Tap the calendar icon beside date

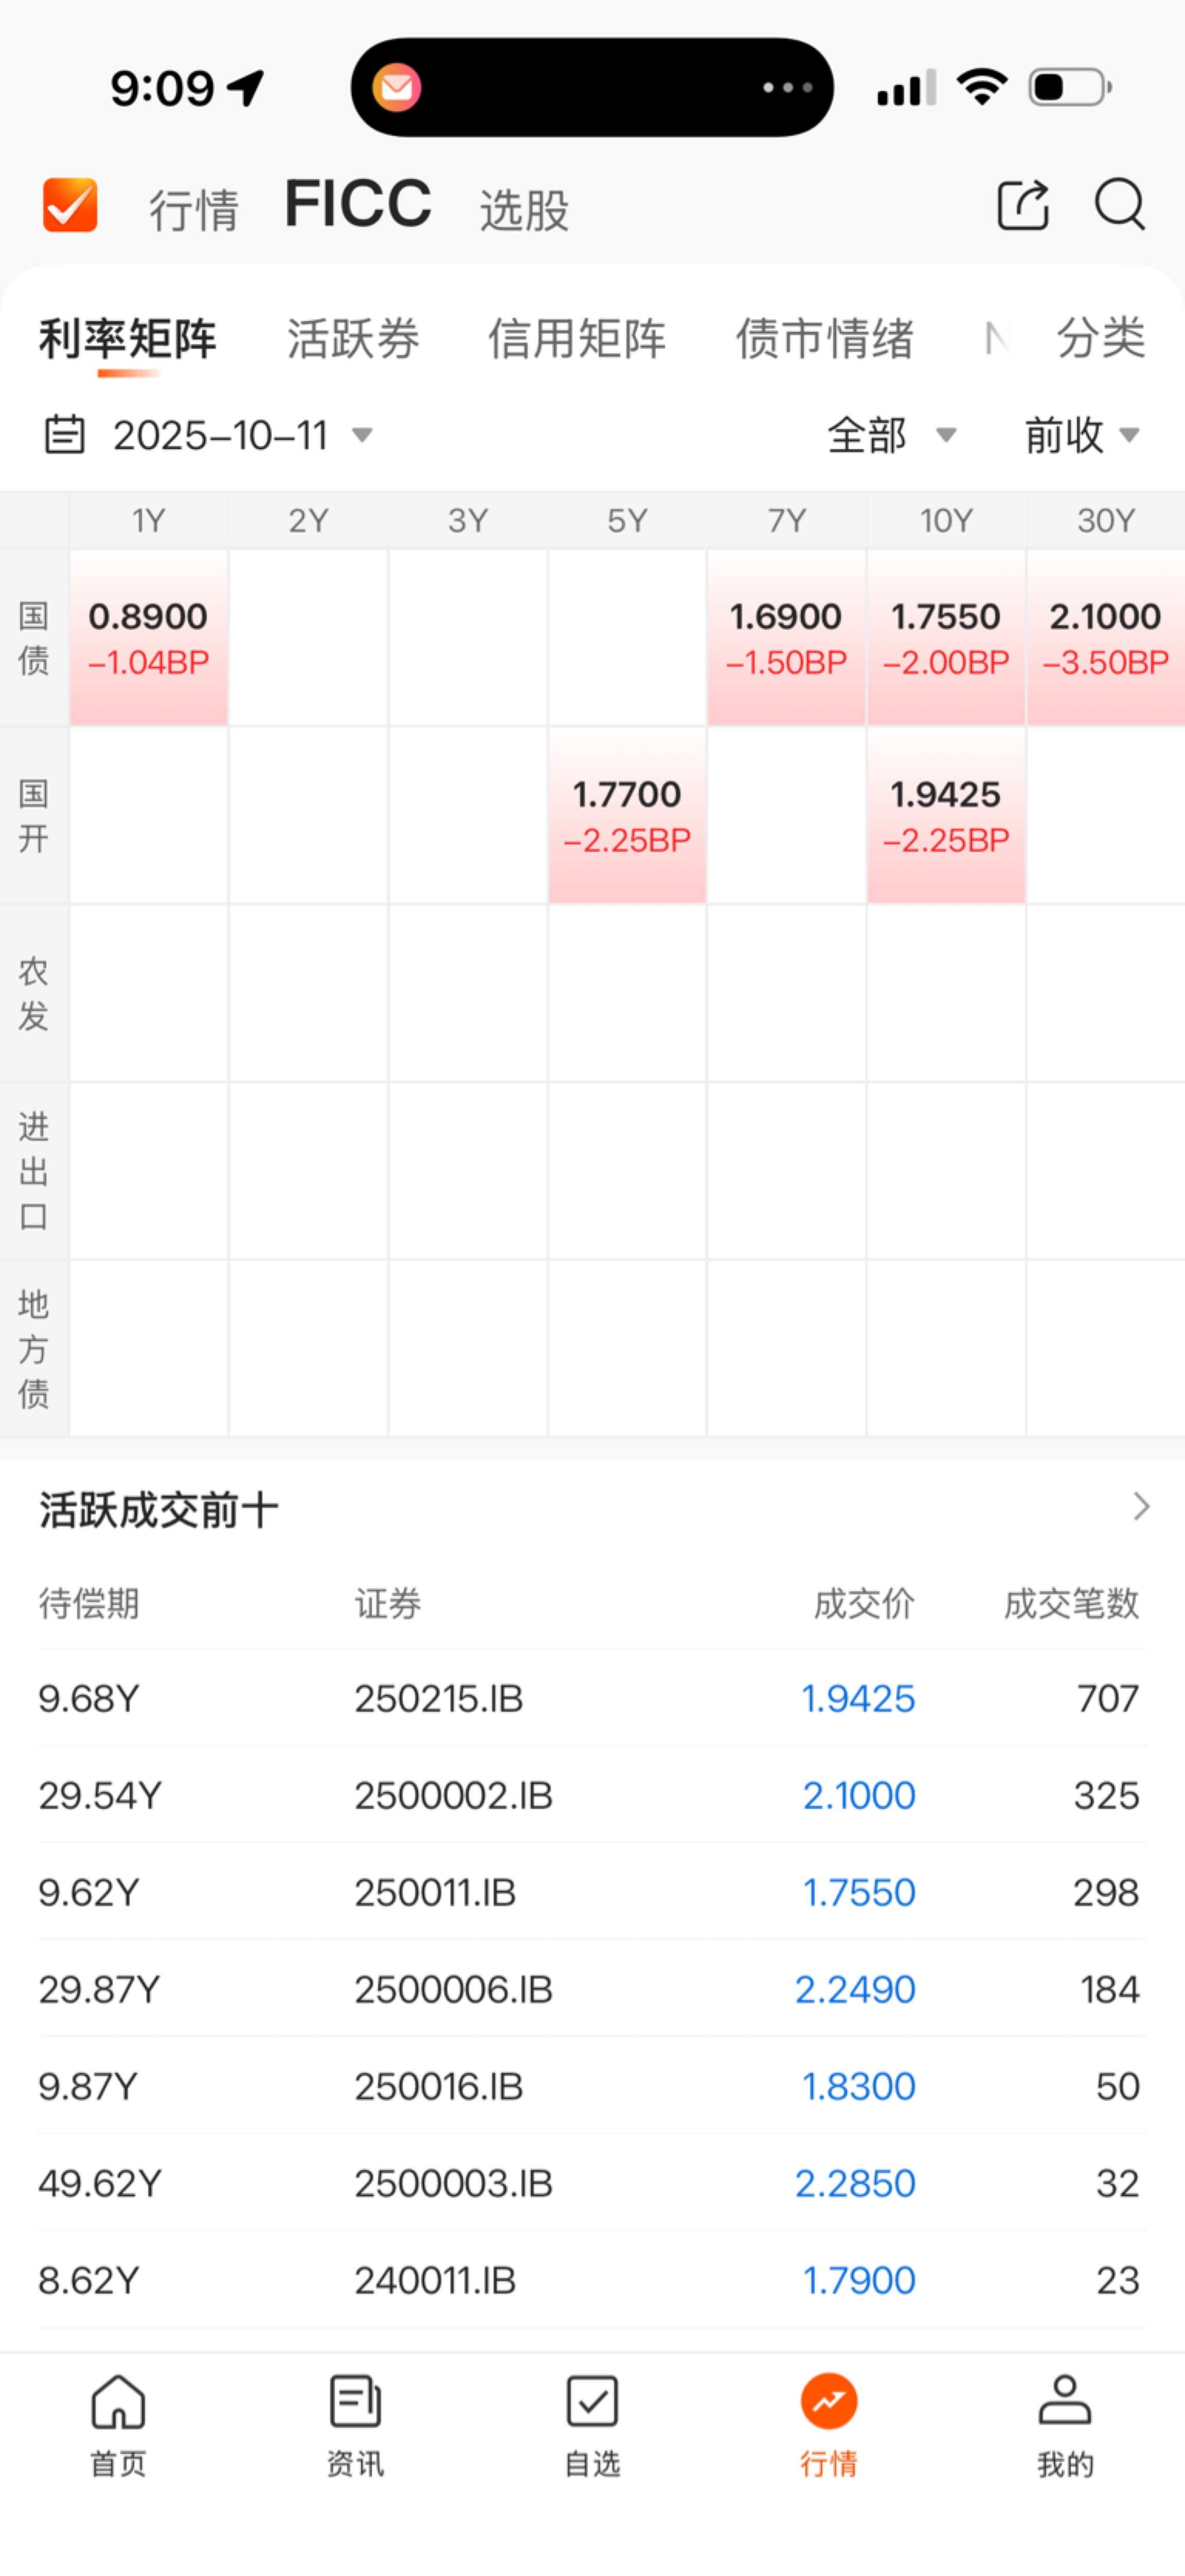point(65,435)
